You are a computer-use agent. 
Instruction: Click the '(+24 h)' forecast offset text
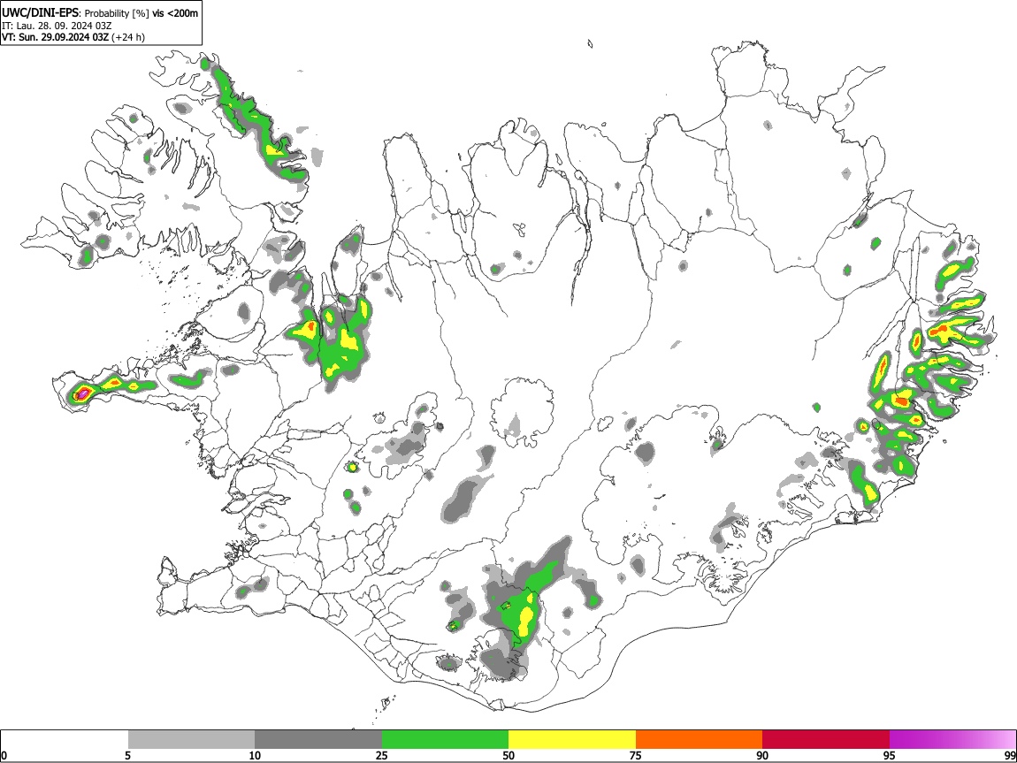tap(128, 37)
